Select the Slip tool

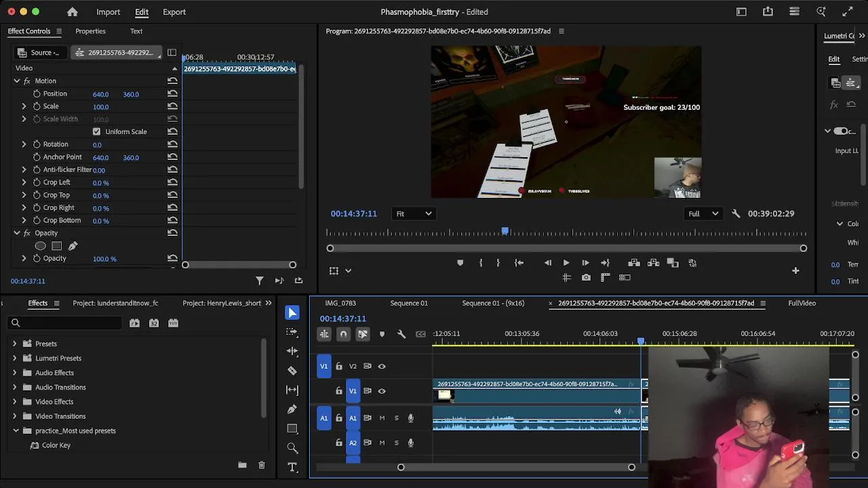click(x=292, y=390)
